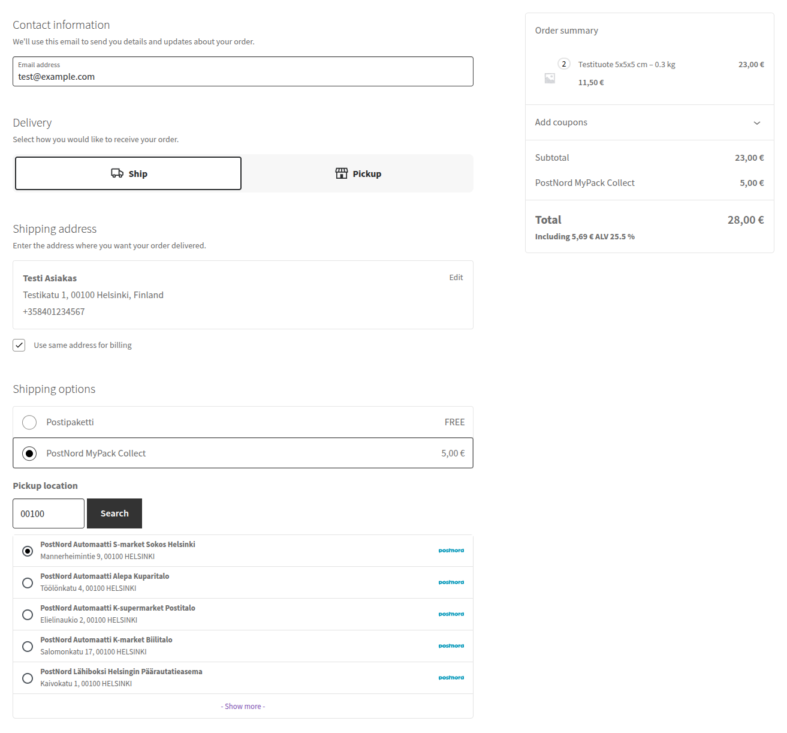The image size is (787, 733).
Task: Choose K-market Biilitalo pickup point
Action: tap(28, 646)
